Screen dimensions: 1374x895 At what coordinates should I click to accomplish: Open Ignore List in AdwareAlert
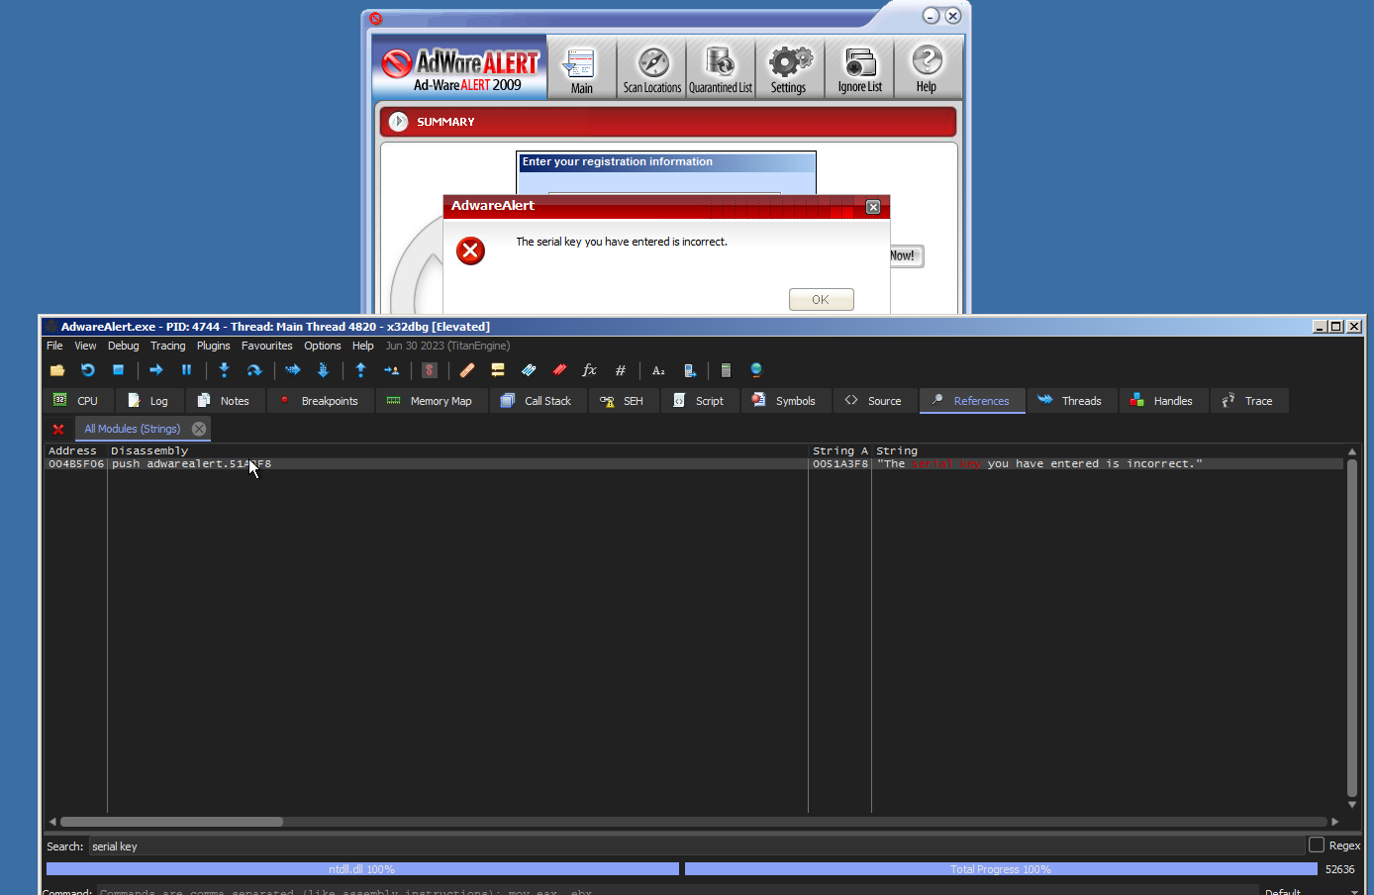(x=859, y=69)
